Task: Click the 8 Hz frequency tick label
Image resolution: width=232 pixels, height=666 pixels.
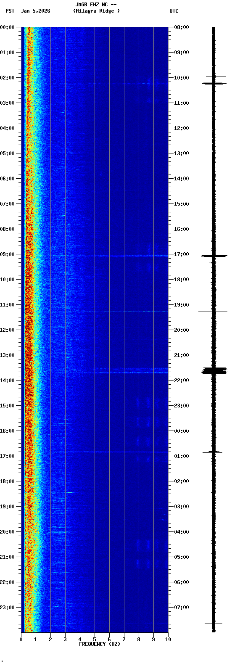Action: [x=139, y=640]
